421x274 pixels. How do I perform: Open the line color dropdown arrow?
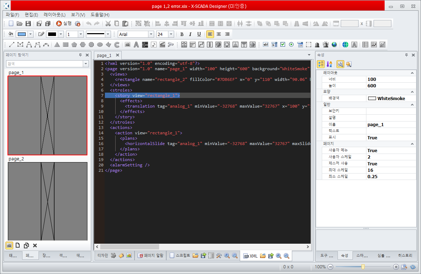point(61,34)
